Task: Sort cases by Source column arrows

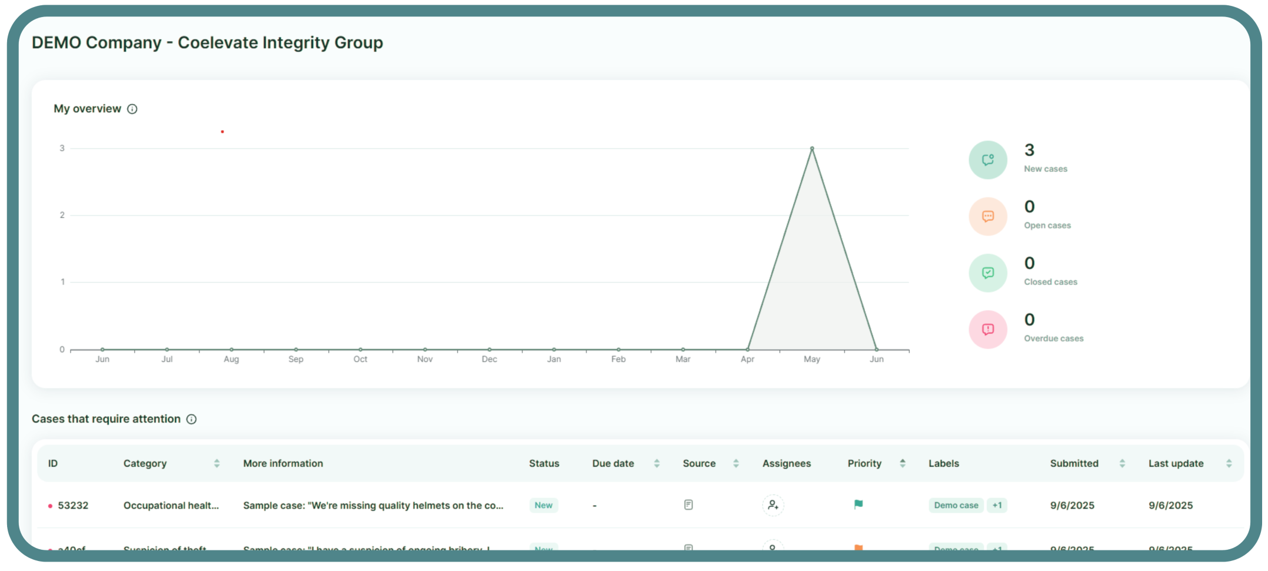Action: [x=735, y=464]
